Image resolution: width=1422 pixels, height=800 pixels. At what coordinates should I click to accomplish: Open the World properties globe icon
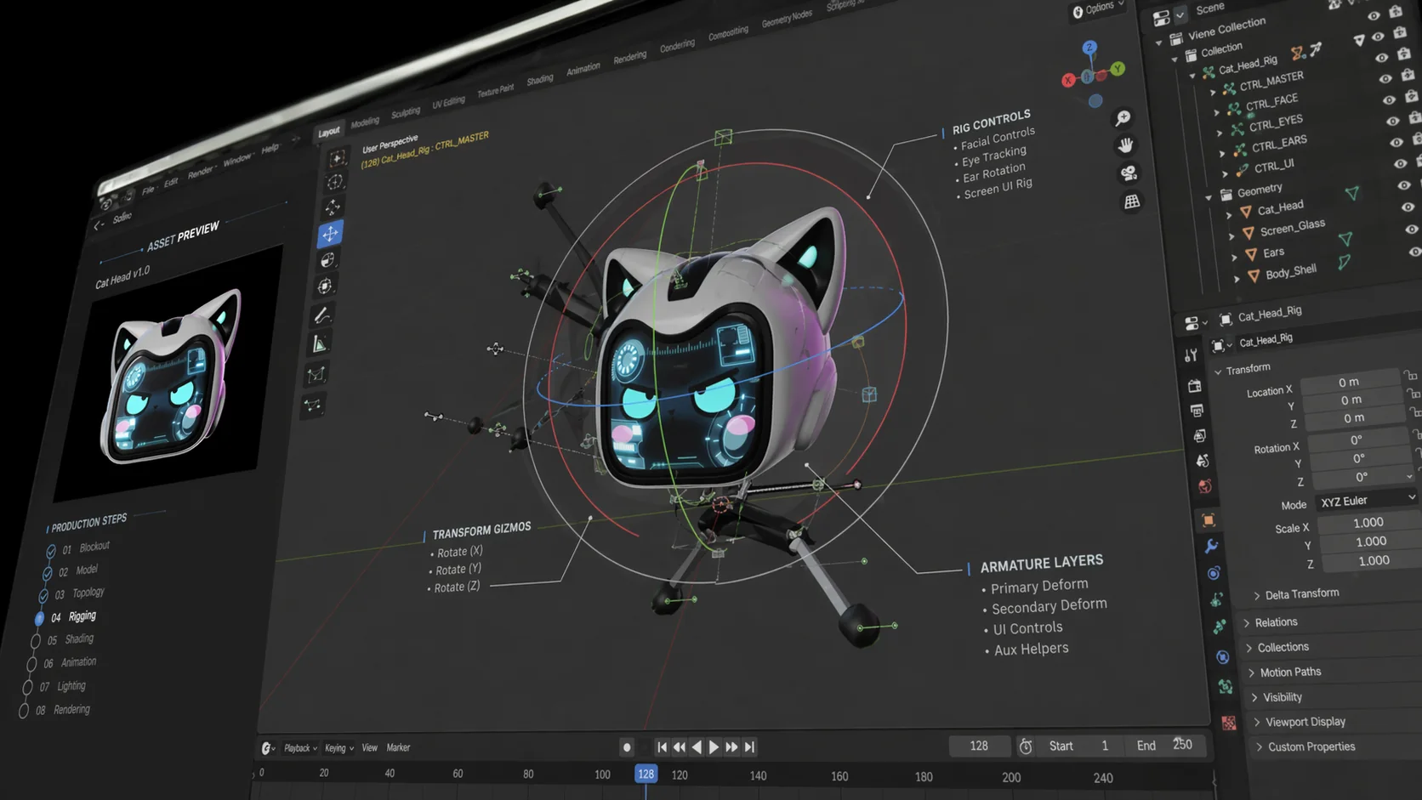click(x=1205, y=486)
